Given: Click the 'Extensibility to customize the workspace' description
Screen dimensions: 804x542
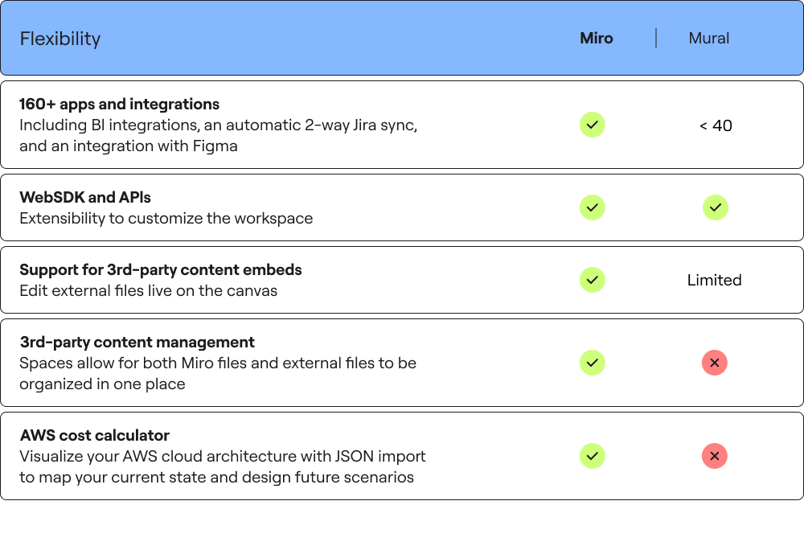Looking at the screenshot, I should 166,219.
